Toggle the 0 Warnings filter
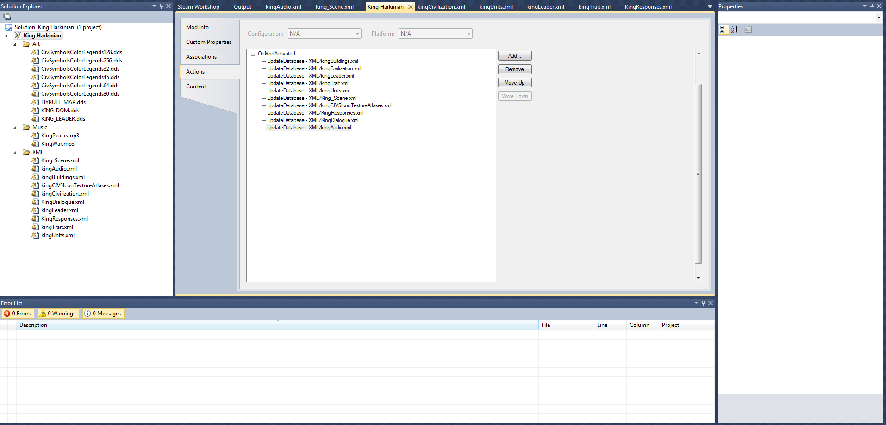 58,314
